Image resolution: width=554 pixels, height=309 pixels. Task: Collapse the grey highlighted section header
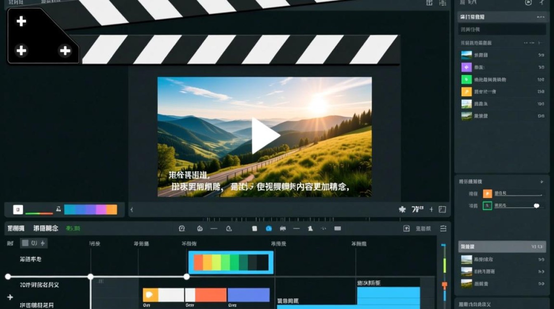click(502, 247)
